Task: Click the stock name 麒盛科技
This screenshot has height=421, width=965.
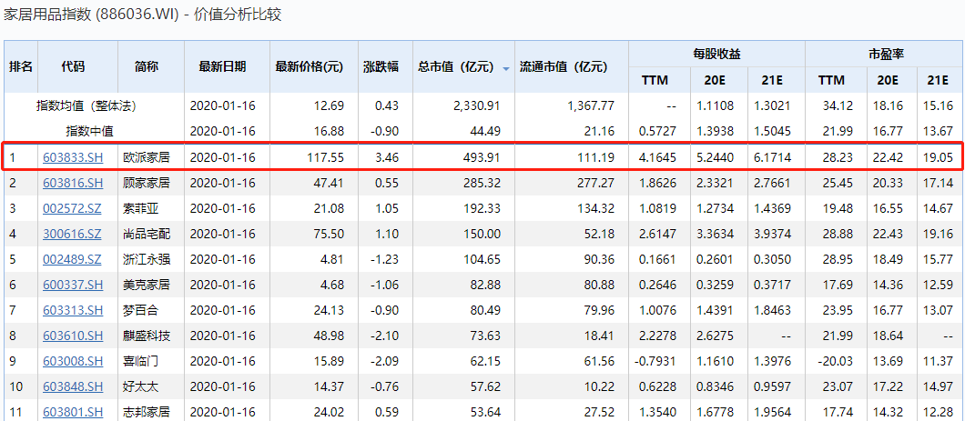Action: tap(147, 336)
